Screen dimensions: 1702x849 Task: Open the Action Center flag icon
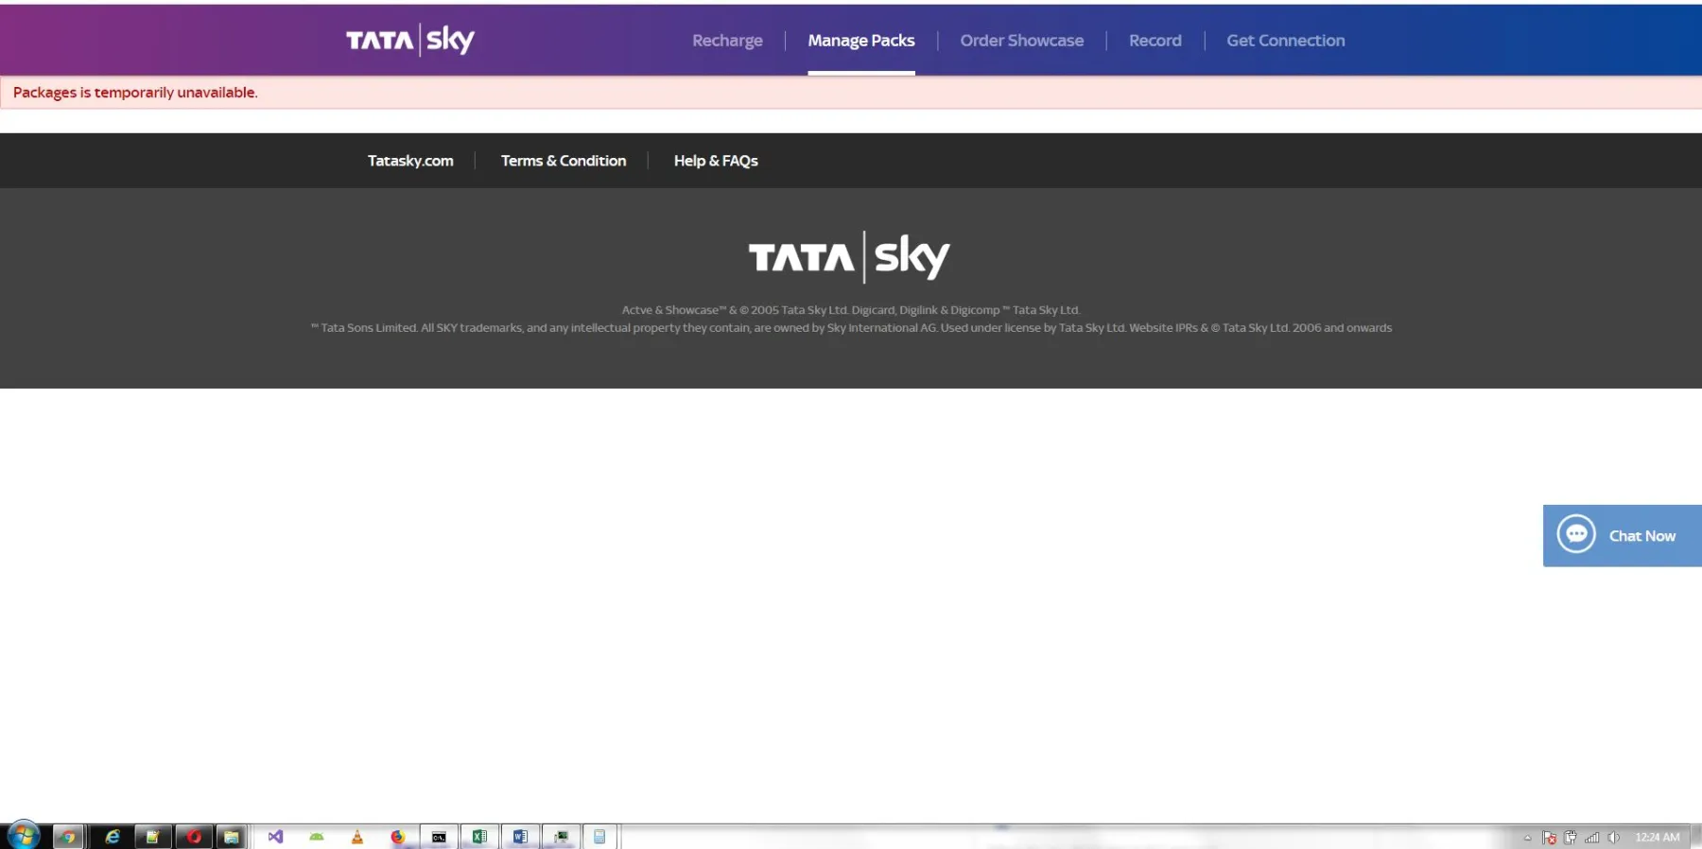click(1549, 838)
